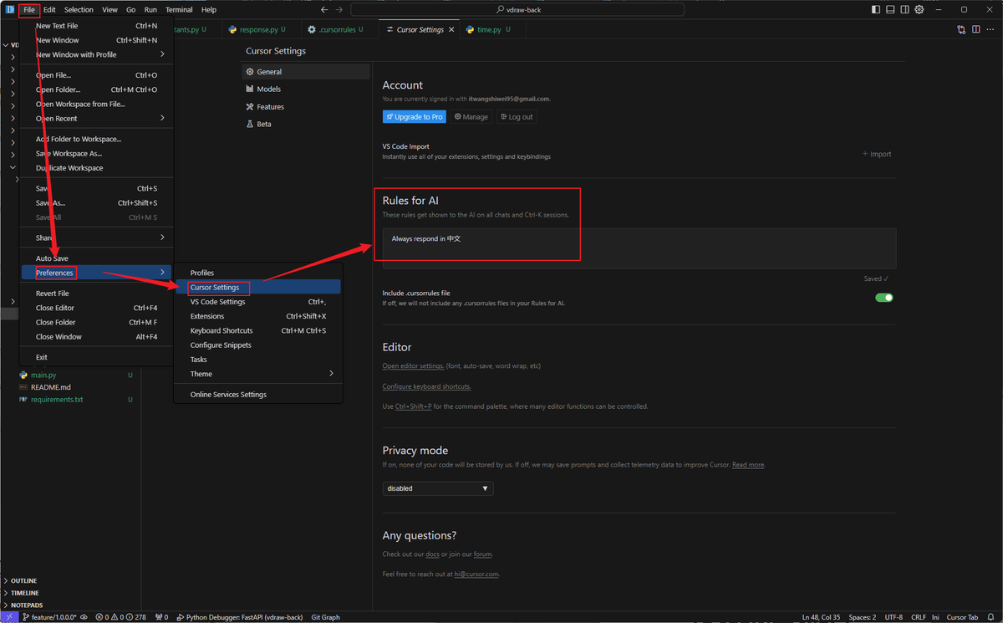The width and height of the screenshot is (1003, 623).
Task: Click the ports forwarded status item
Action: (x=160, y=617)
